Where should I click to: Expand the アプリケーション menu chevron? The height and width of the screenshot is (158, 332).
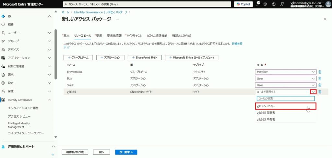coord(49,58)
